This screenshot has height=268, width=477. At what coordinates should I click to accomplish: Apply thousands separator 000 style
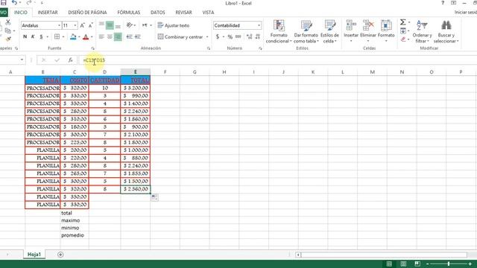pyautogui.click(x=238, y=36)
